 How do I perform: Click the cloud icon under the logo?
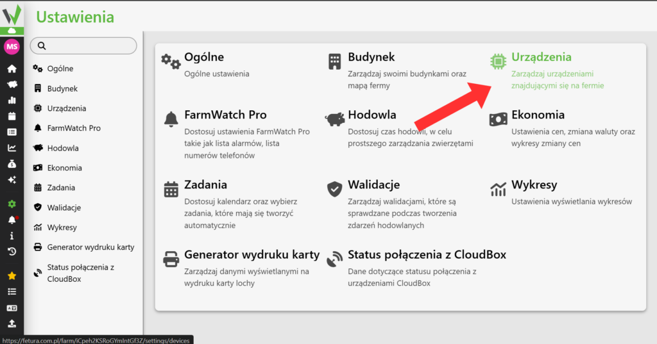[12, 31]
